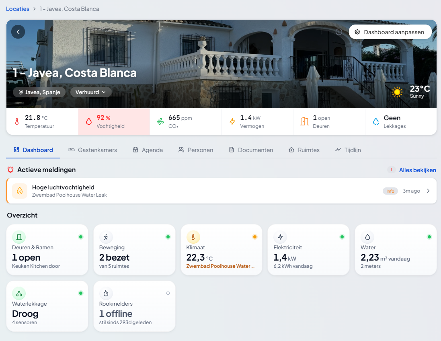Click 2,23 m³ vandaag in the Water card
Viewport: 441px width, 341px height.
click(x=385, y=257)
